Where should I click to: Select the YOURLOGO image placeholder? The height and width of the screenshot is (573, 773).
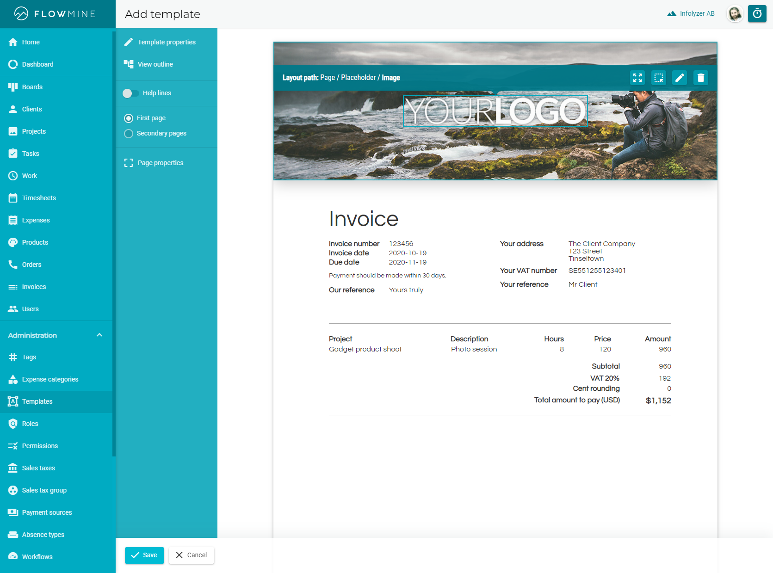pyautogui.click(x=495, y=111)
